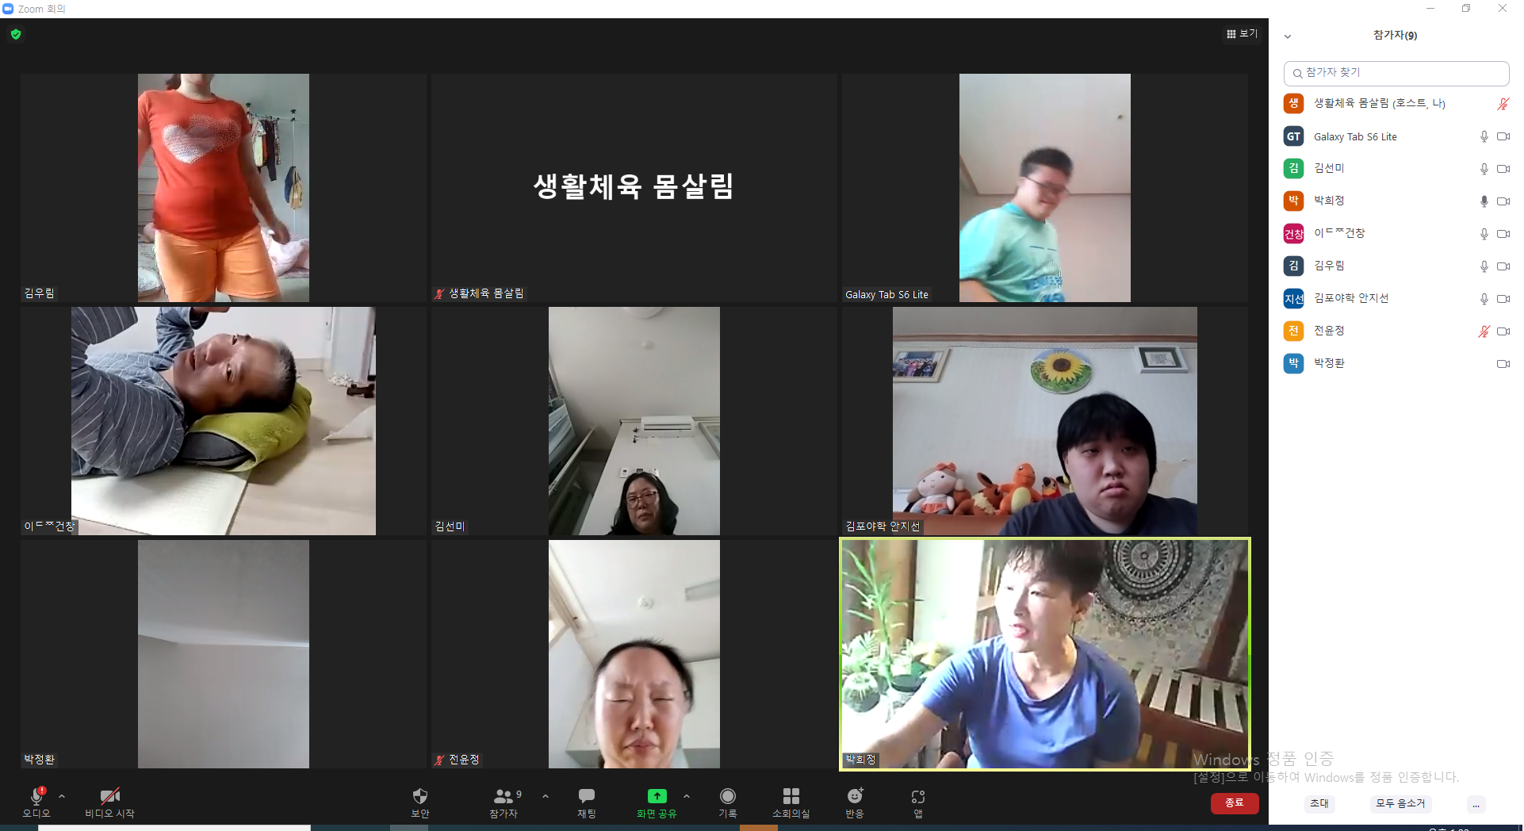Image resolution: width=1524 pixels, height=831 pixels.
Task: Toggle microphone for Galaxy Tab S6 Lite
Action: pos(1484,136)
